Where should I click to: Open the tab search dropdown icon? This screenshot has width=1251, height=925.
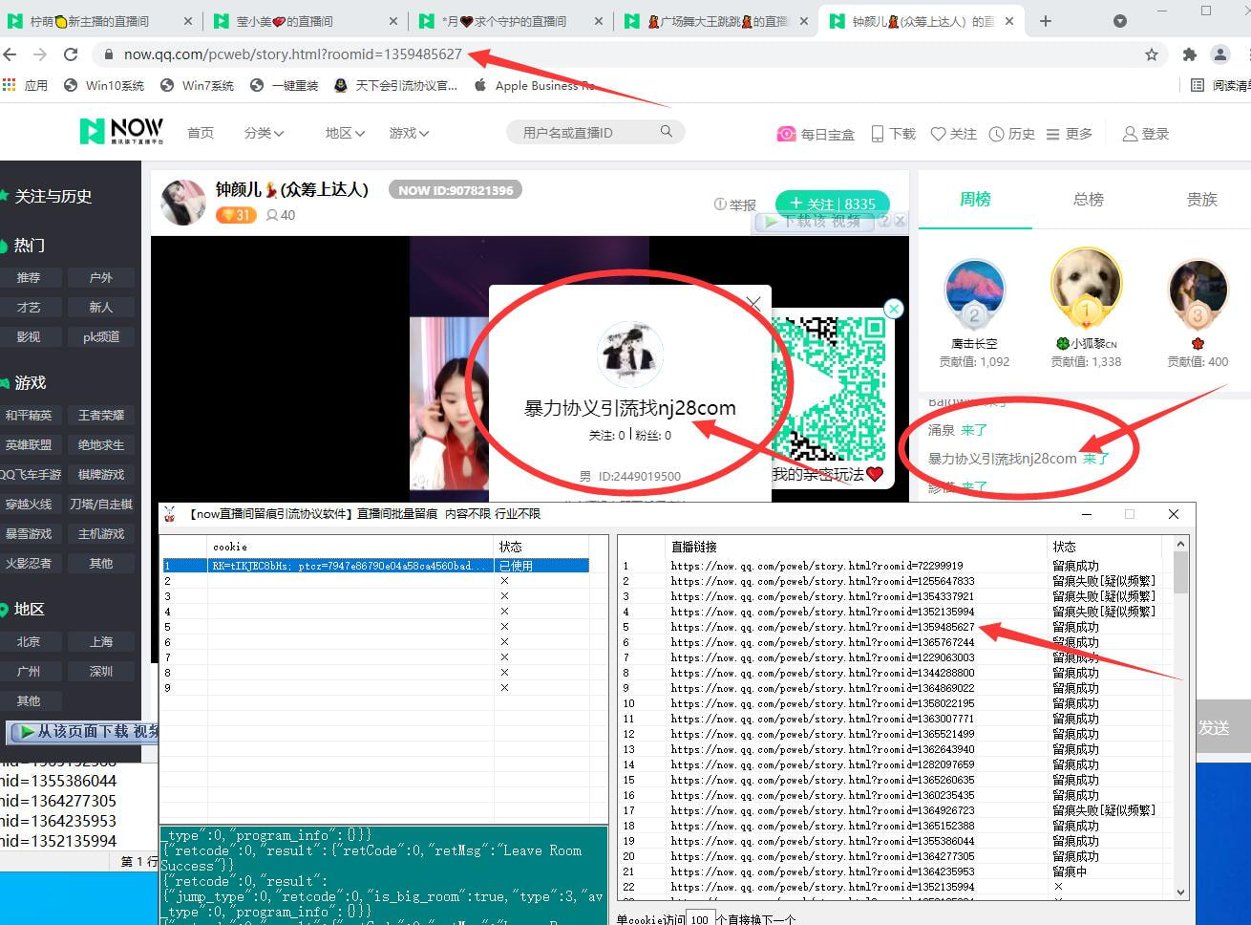pos(1120,21)
